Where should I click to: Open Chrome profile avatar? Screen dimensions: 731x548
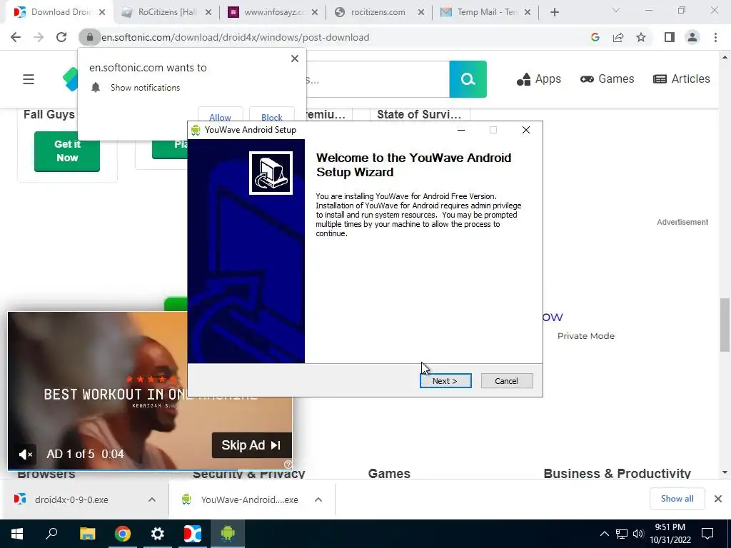[x=692, y=37]
